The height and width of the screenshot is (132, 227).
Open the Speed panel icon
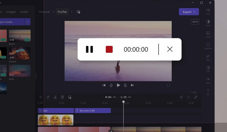[208, 80]
